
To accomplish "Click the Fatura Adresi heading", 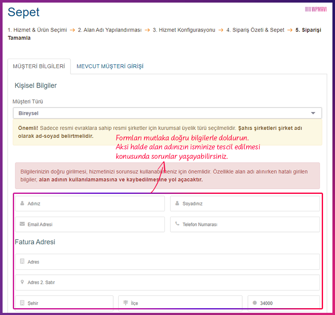I will point(35,242).
